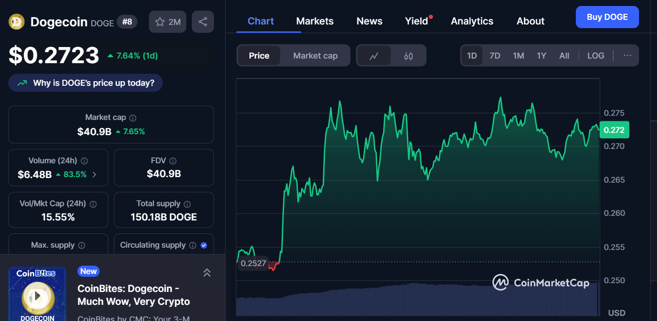Image resolution: width=657 pixels, height=321 pixels.
Task: Click the CoinBites Dogecoin thumbnail
Action: pyautogui.click(x=37, y=294)
